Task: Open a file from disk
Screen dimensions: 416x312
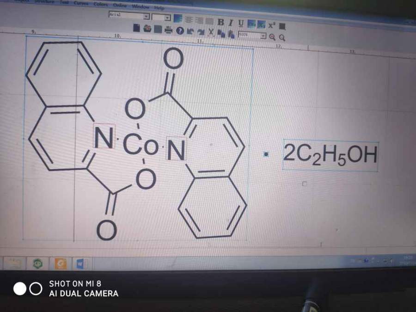Action: 147,28
